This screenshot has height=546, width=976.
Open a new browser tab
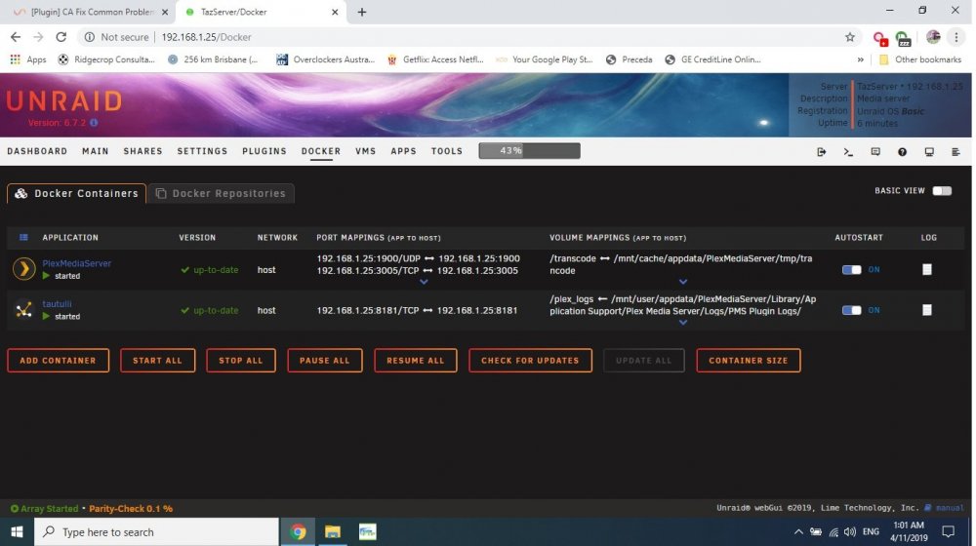(x=363, y=13)
